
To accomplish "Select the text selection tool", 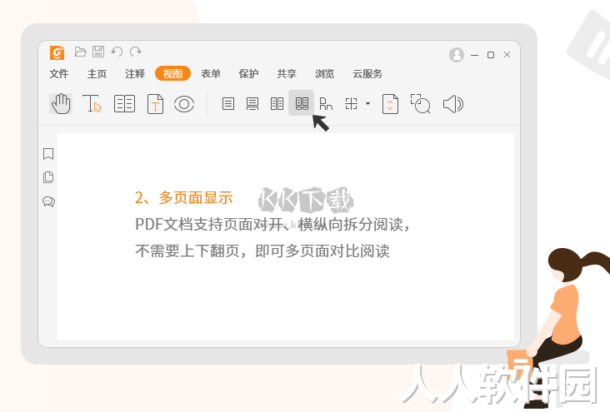I will [x=92, y=104].
